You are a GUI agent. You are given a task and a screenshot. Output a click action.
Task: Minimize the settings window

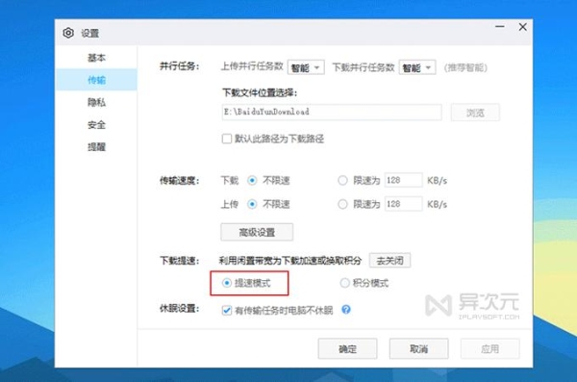point(499,27)
